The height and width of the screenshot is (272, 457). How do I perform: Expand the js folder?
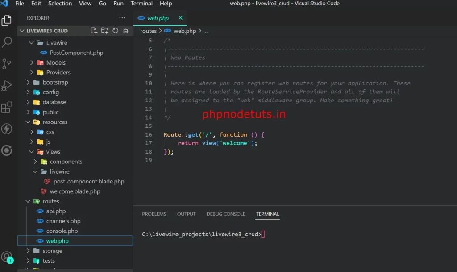(32, 142)
